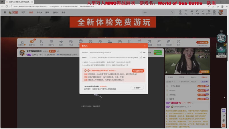Screen dimensions: 229x129
Task: Open the user avatar in the header
Action: [221, 12]
